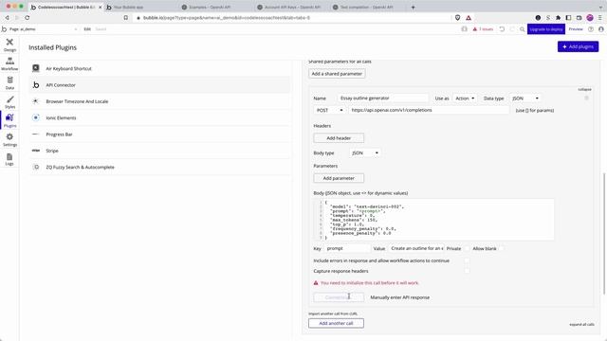The width and height of the screenshot is (607, 341).
Task: Toggle the browser sidebar panel icon
Action: (x=568, y=18)
